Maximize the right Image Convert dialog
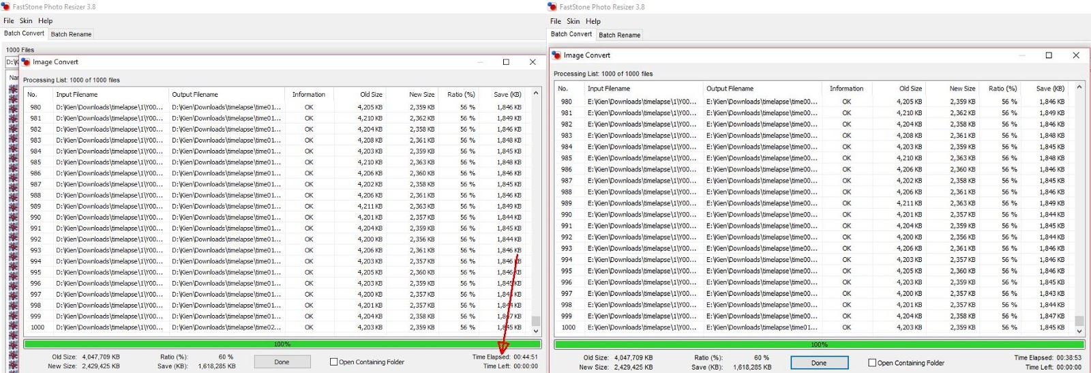Image resolution: width=1091 pixels, height=373 pixels. pos(1049,55)
